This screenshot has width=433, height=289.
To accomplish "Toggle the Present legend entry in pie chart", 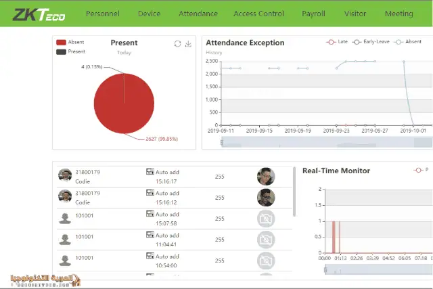I will click(70, 51).
